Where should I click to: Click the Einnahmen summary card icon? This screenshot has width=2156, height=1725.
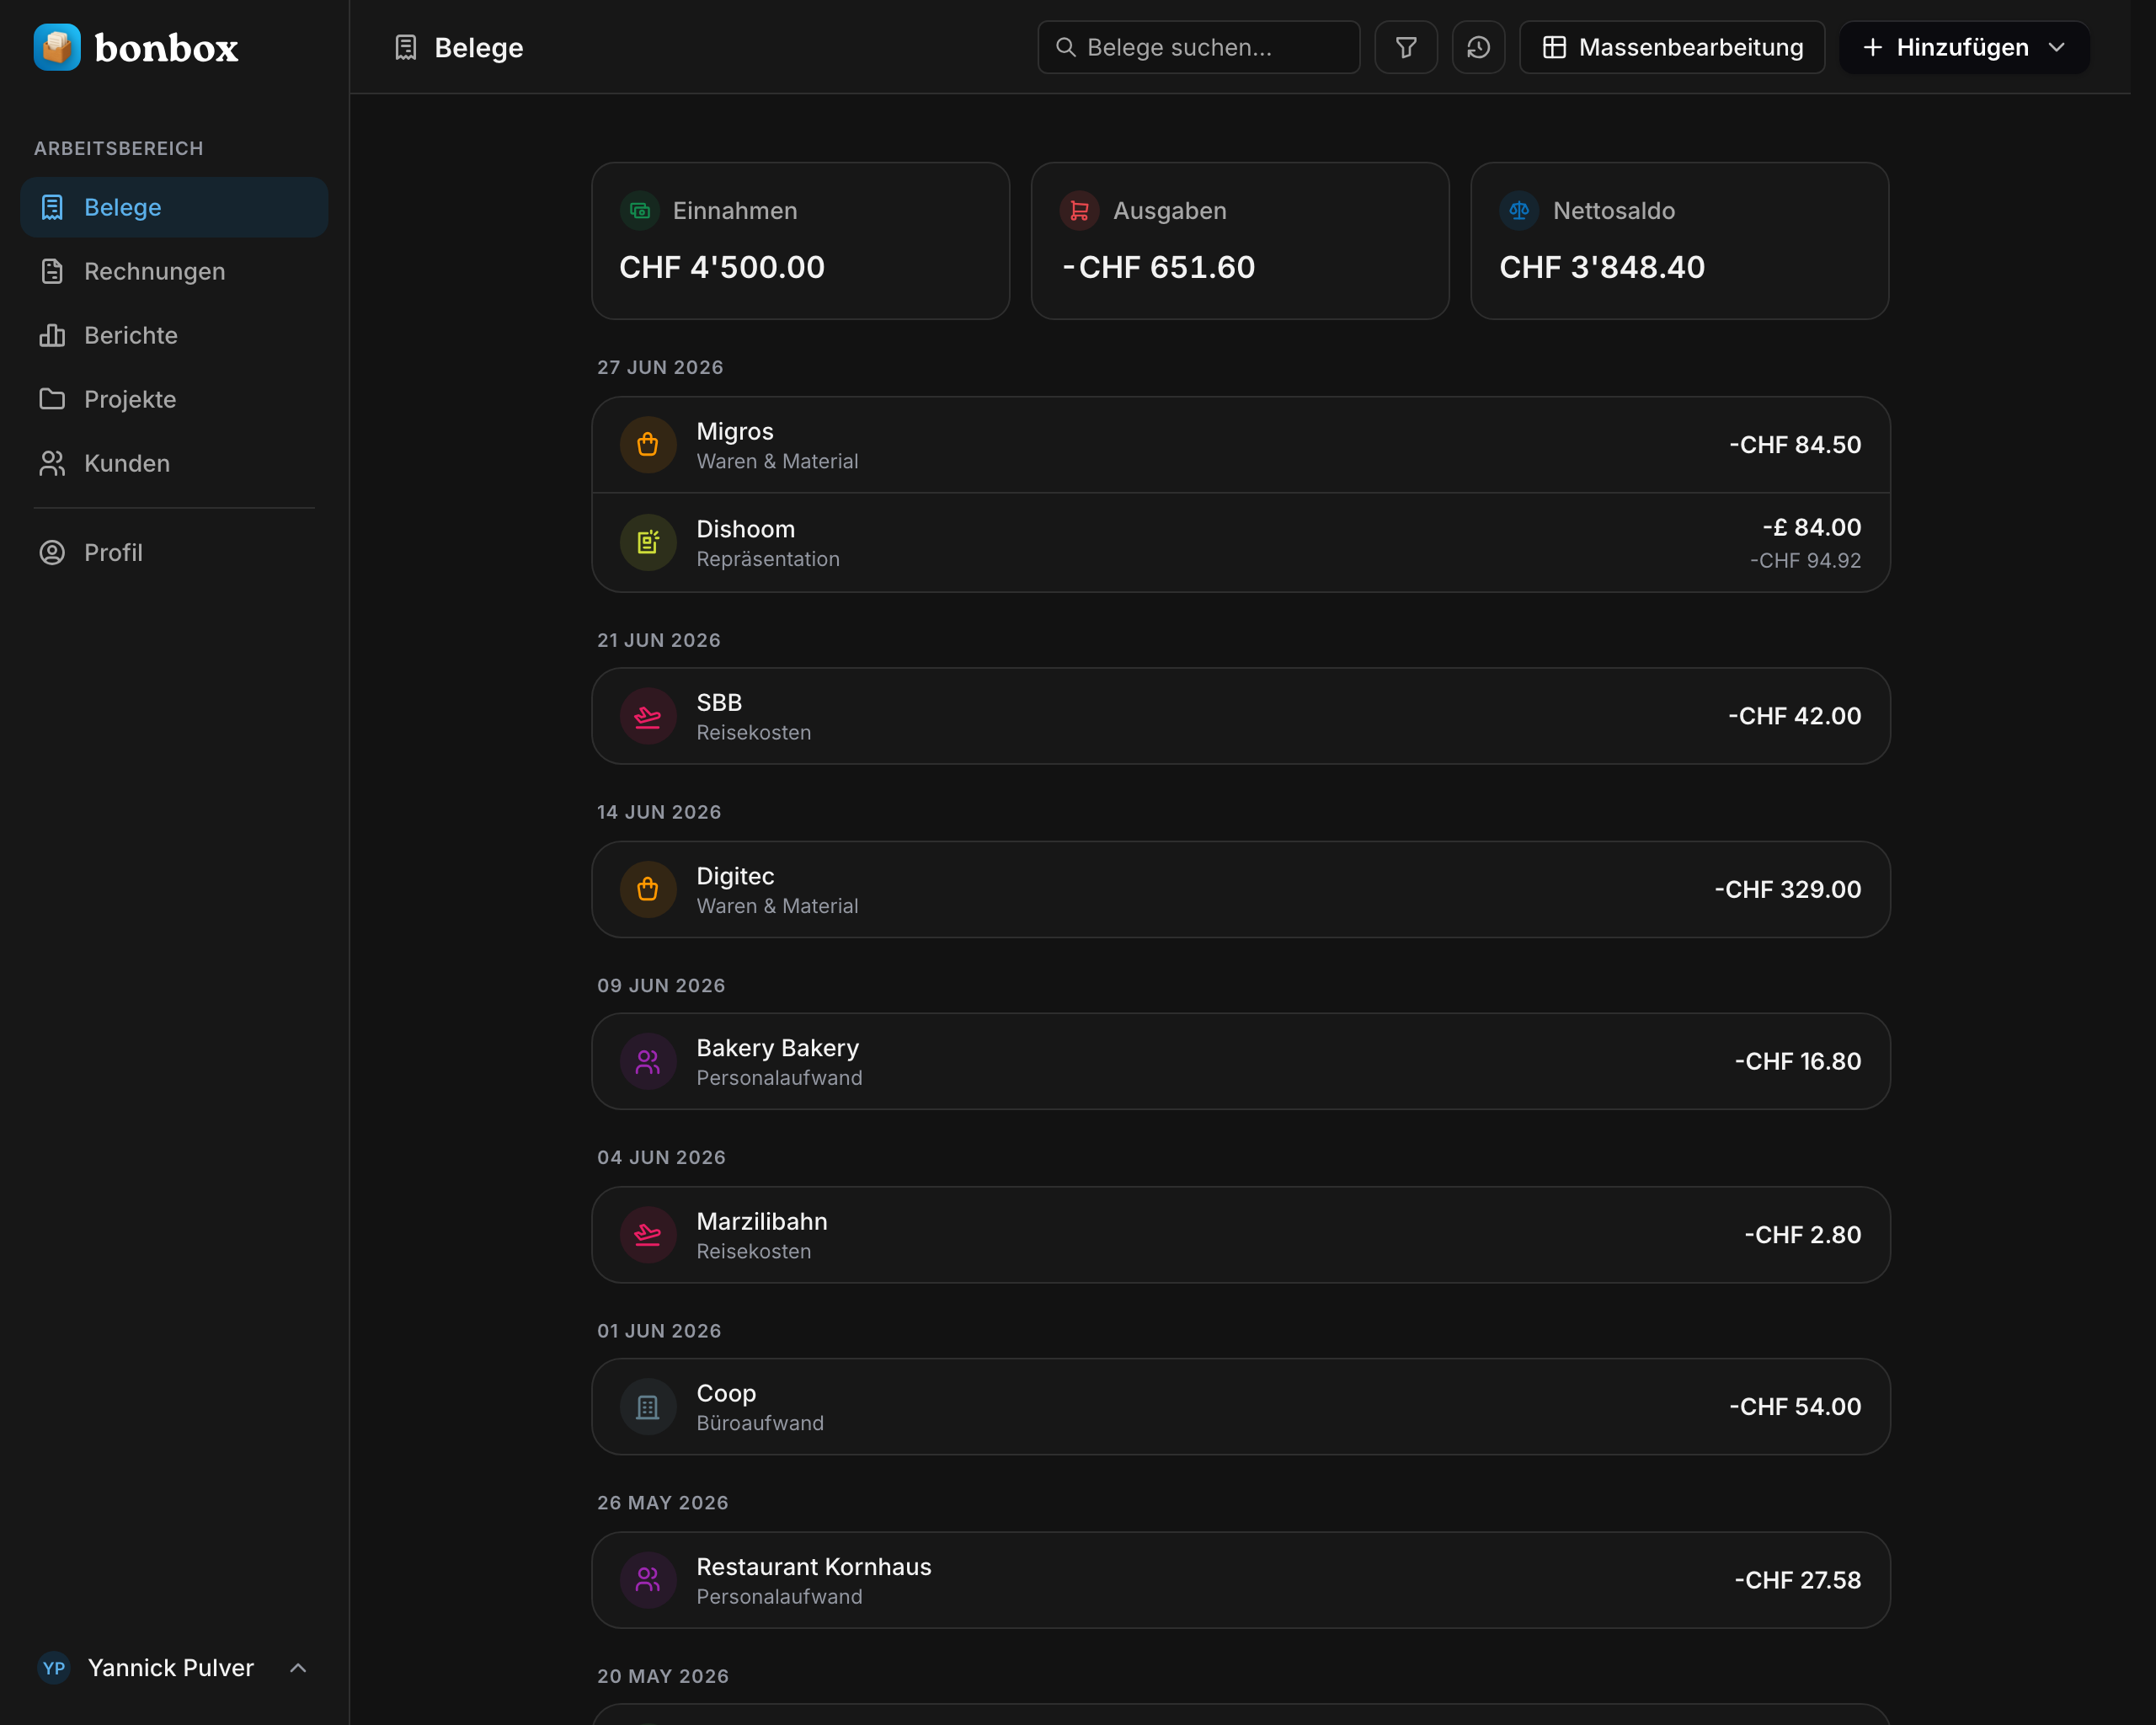click(x=639, y=210)
